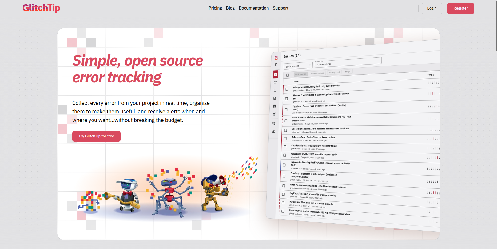
Task: Open the Environment dropdown
Action: pyautogui.click(x=298, y=66)
